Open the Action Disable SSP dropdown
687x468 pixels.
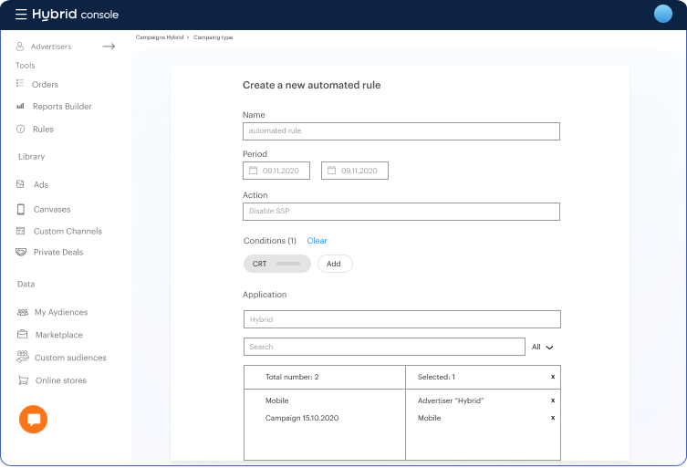click(x=401, y=212)
